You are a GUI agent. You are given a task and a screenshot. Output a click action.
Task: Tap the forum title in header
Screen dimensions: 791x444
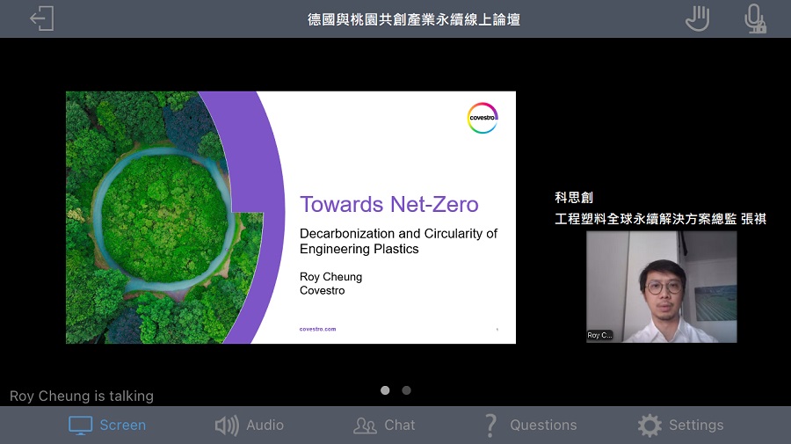[x=414, y=19]
